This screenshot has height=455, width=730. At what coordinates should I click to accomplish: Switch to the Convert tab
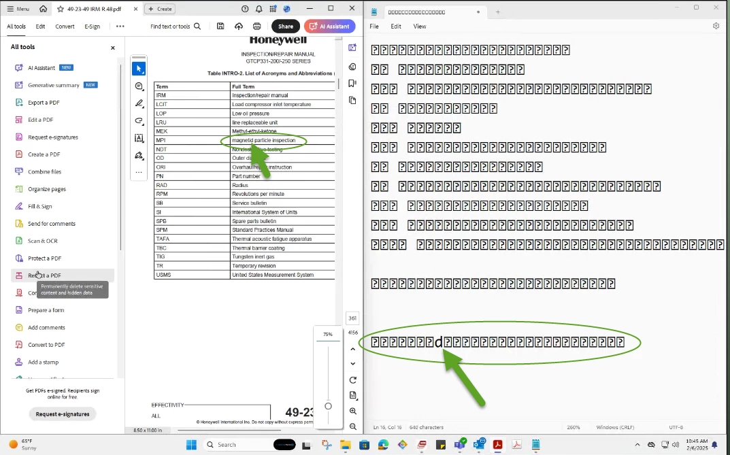pos(65,27)
